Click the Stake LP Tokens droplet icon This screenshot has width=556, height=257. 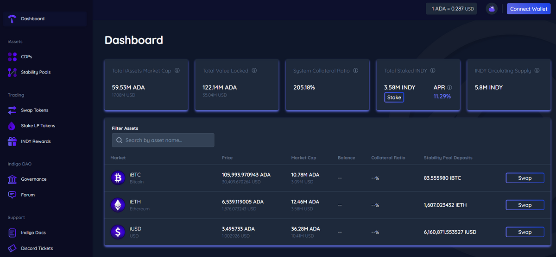point(12,126)
